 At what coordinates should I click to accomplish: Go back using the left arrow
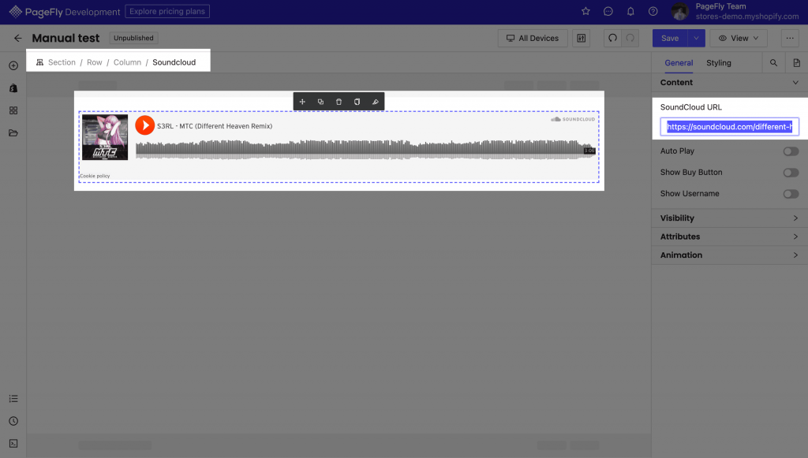(18, 38)
